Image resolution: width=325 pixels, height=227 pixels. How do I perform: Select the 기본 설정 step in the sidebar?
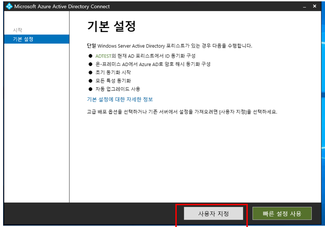(x=37, y=39)
